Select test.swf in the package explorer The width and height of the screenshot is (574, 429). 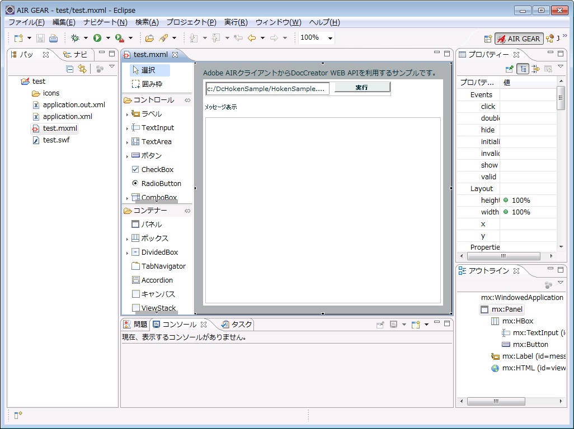[51, 140]
